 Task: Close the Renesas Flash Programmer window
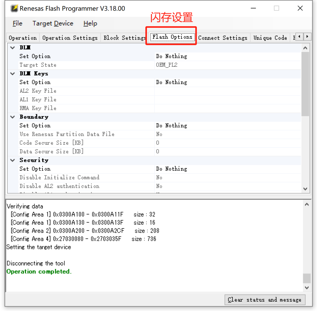click(300, 8)
